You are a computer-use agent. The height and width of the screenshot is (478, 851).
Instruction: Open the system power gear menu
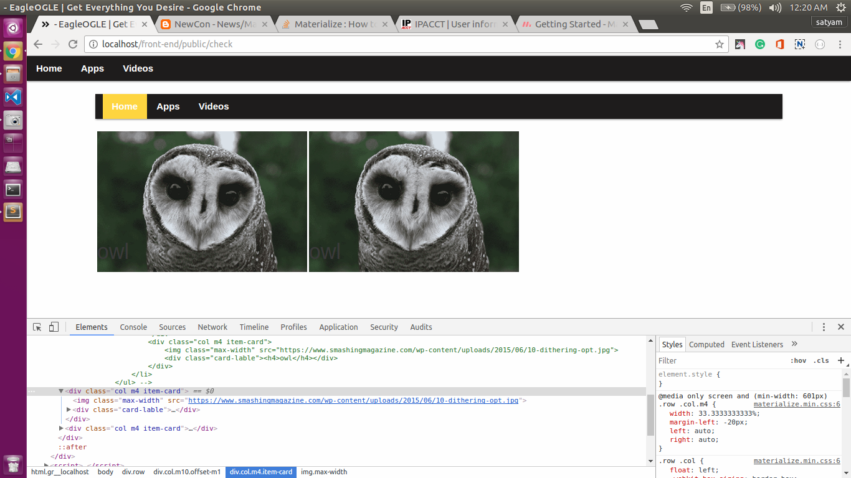(x=840, y=7)
